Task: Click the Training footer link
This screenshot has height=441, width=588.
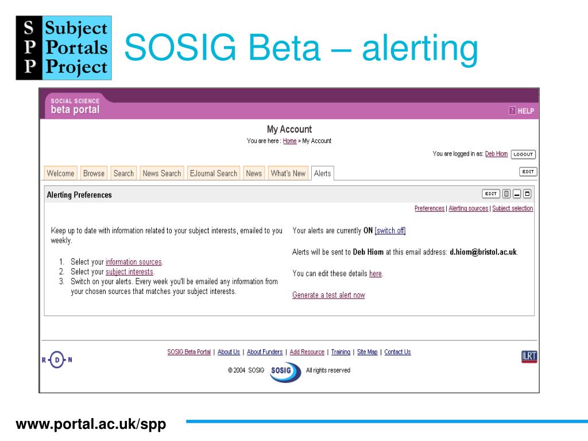Action: pyautogui.click(x=341, y=352)
